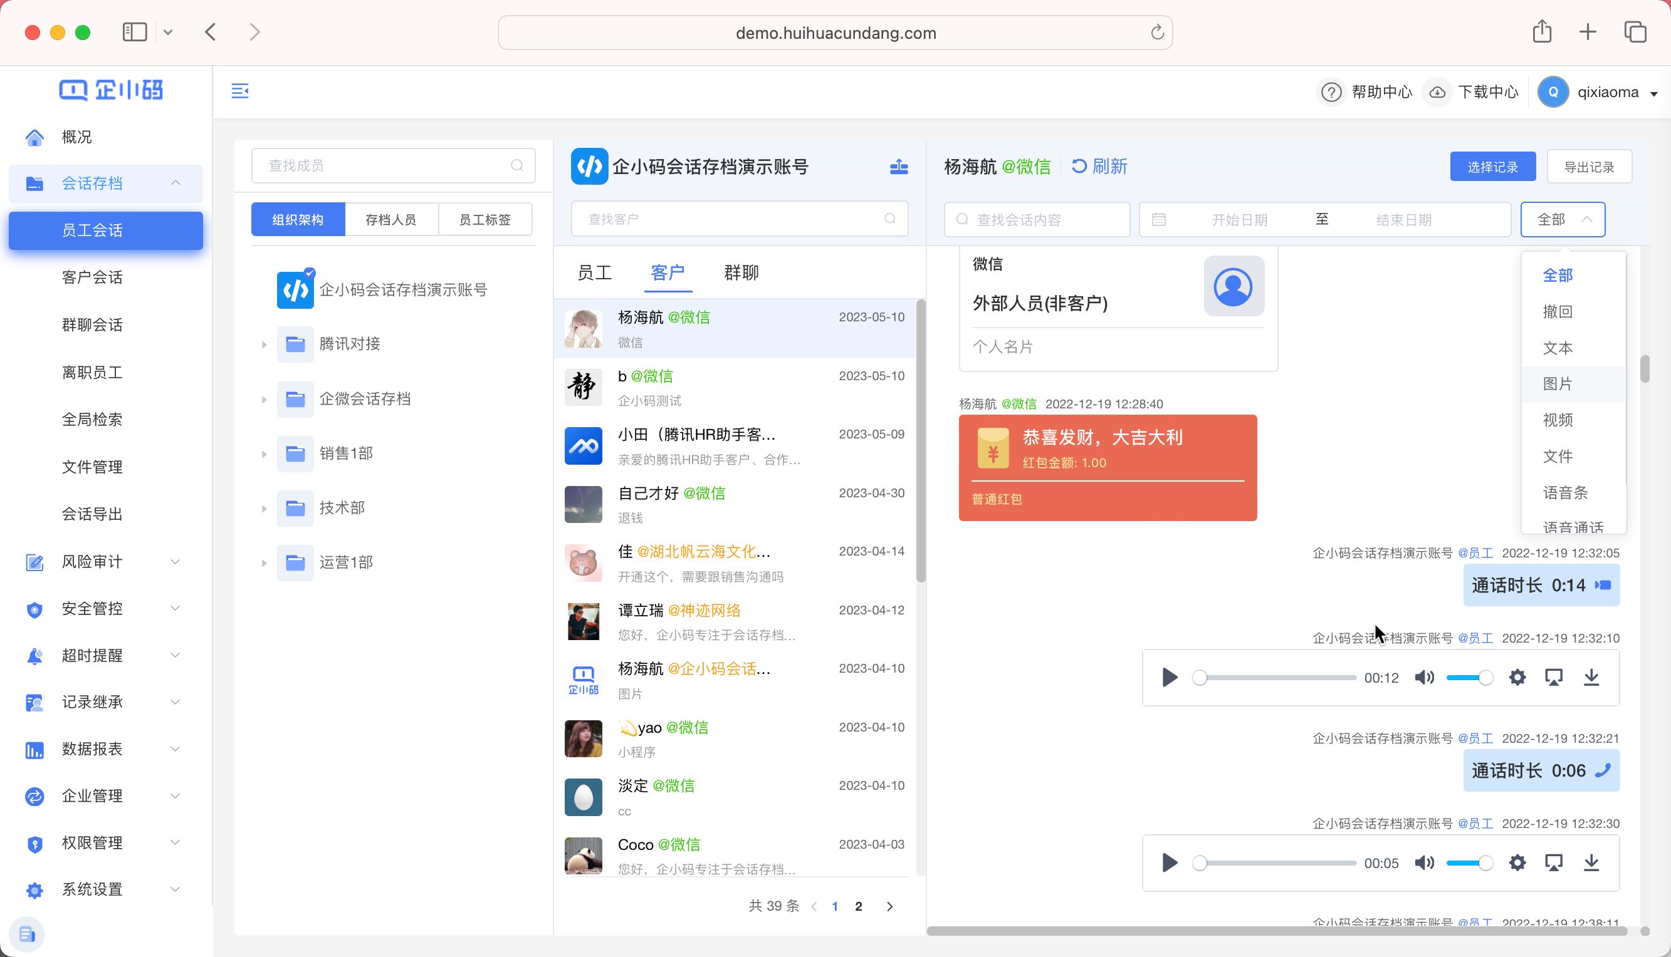Screen dimensions: 1671x957
Task: Expand the 运营1部 folder
Action: [264, 563]
